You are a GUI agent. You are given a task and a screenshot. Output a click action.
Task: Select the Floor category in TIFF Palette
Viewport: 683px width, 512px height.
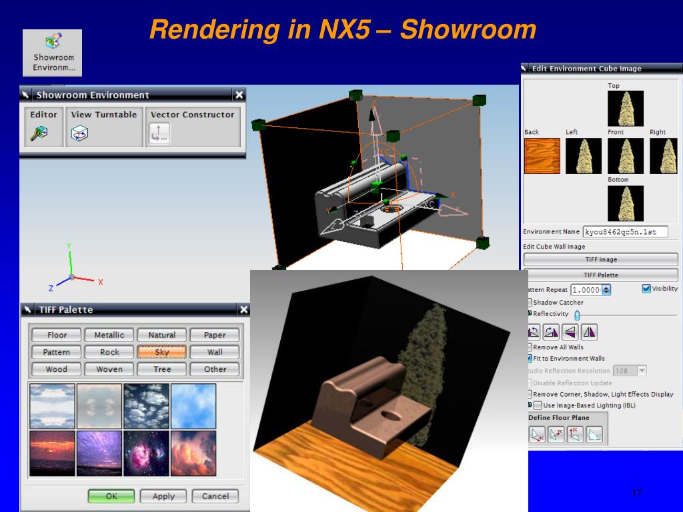[57, 335]
